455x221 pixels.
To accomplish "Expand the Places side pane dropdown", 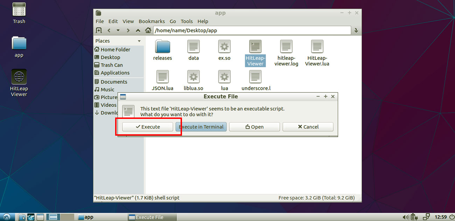I will pos(139,41).
